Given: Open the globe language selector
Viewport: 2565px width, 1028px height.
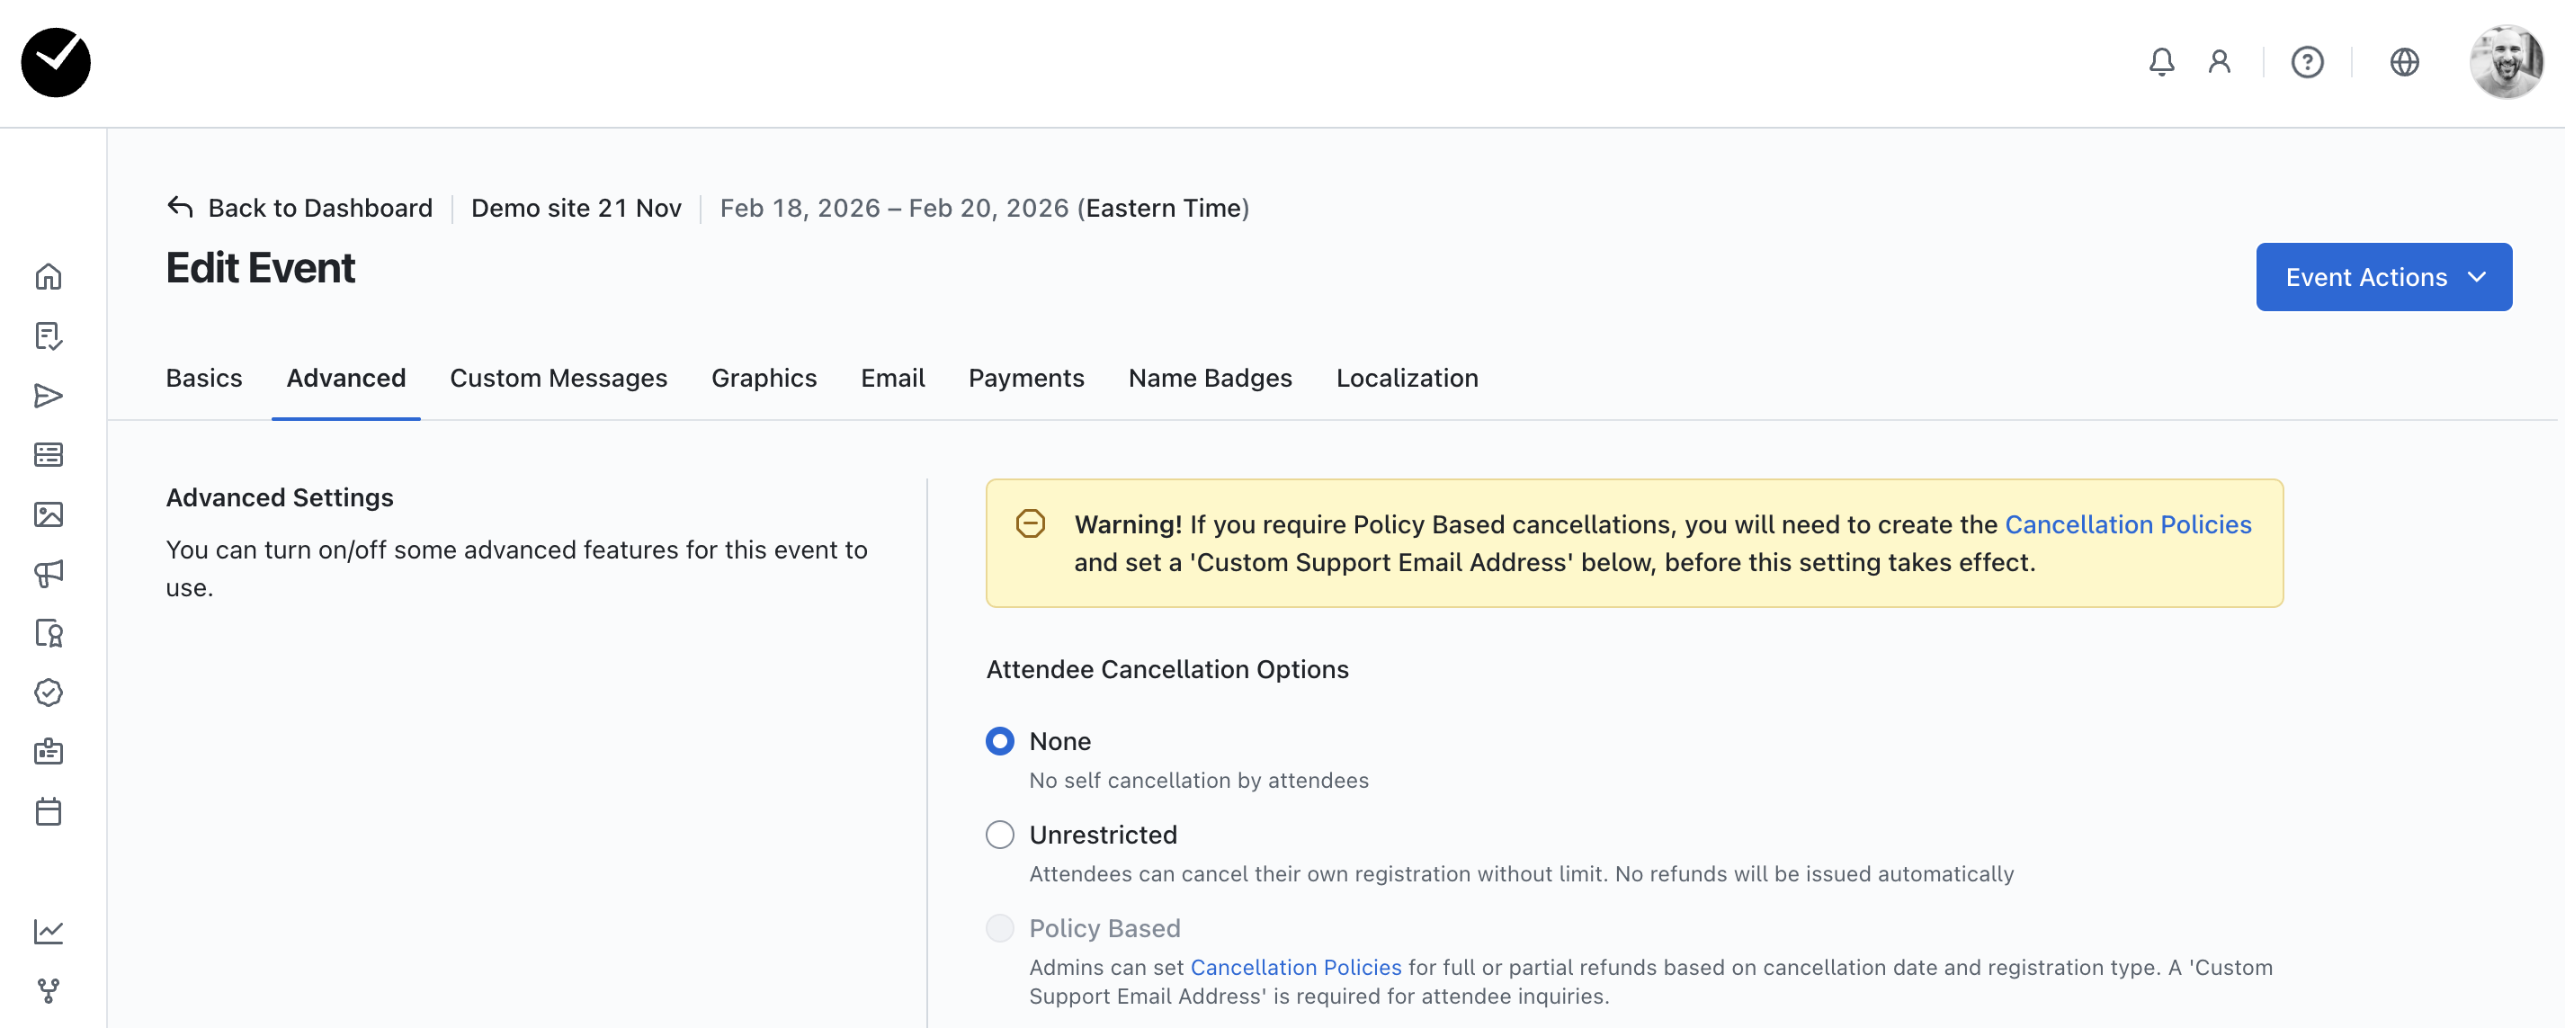Looking at the screenshot, I should tap(2404, 63).
